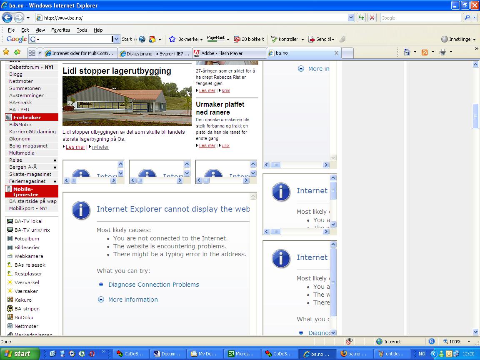Open the new blank tab button
The image size is (480, 360).
pos(347,53)
